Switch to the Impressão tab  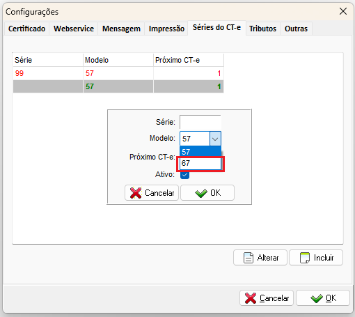click(166, 29)
